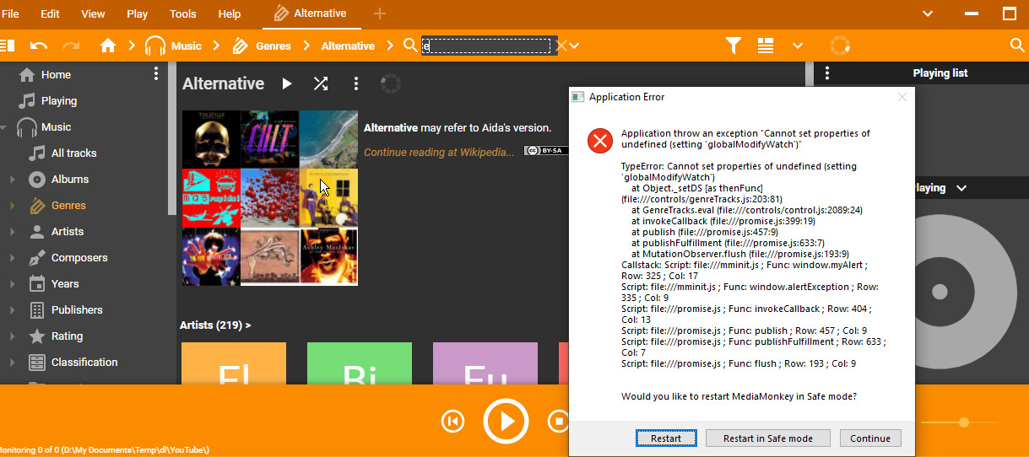Open Alternative genre more options menu
The height and width of the screenshot is (457, 1029).
tap(356, 83)
